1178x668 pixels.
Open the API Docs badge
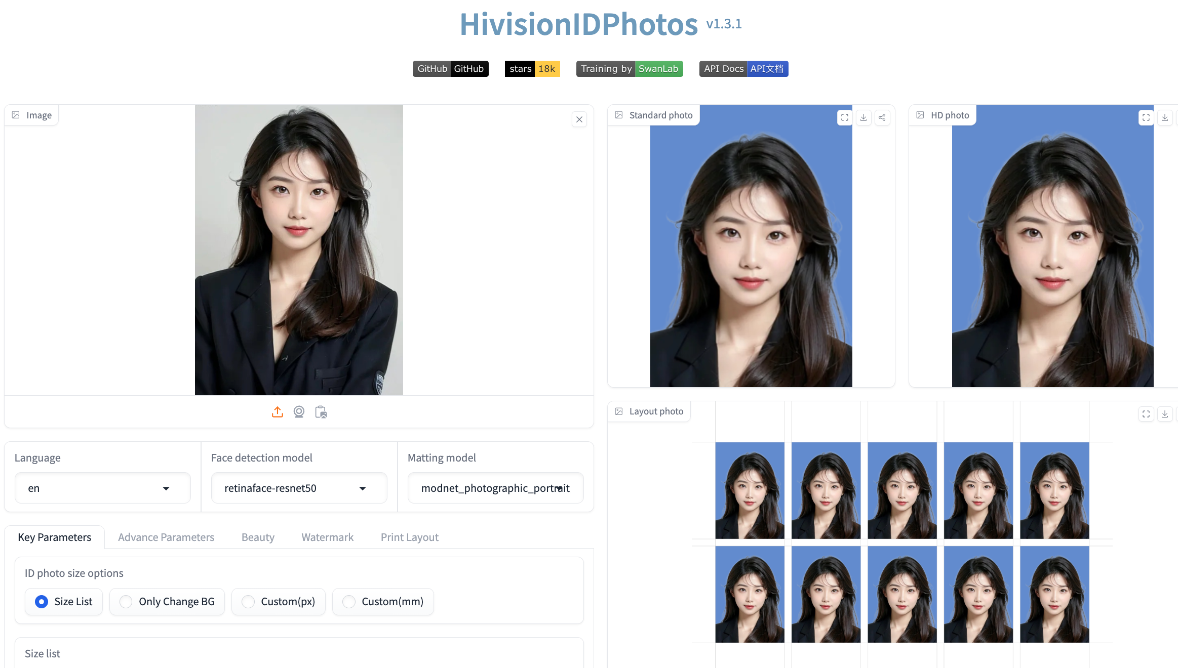click(x=744, y=69)
